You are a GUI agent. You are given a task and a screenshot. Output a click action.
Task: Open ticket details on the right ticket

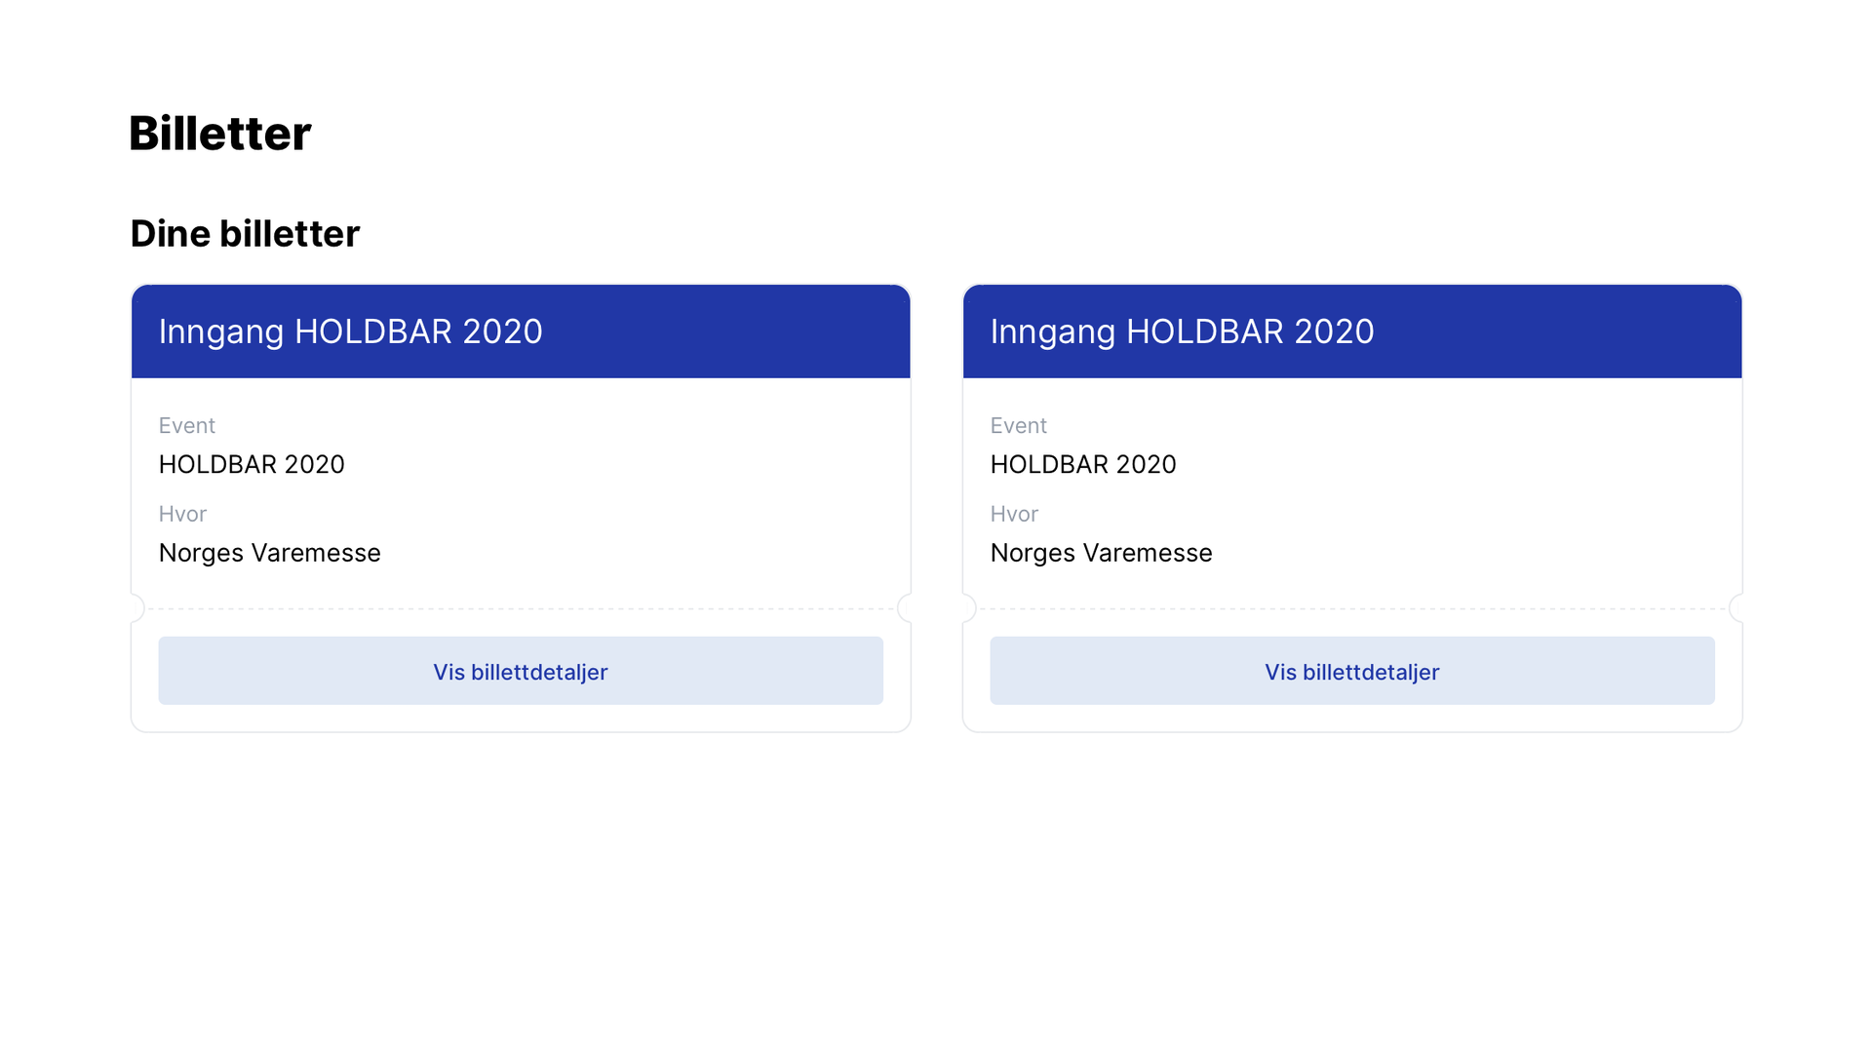click(1352, 671)
